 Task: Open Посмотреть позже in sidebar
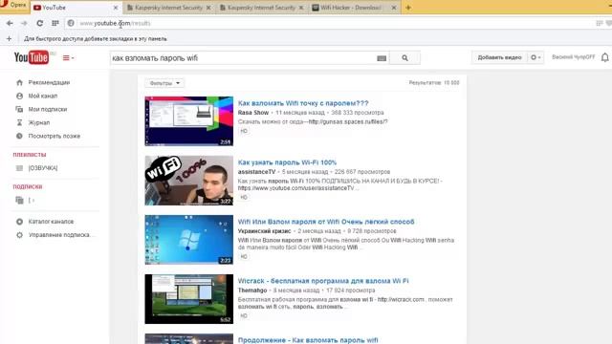(54, 136)
